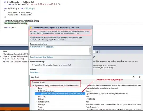Image resolution: width=143 pixels, height=111 pixels.
Task: Open the gear settings icon in output panel
Action: pyautogui.click(x=97, y=52)
